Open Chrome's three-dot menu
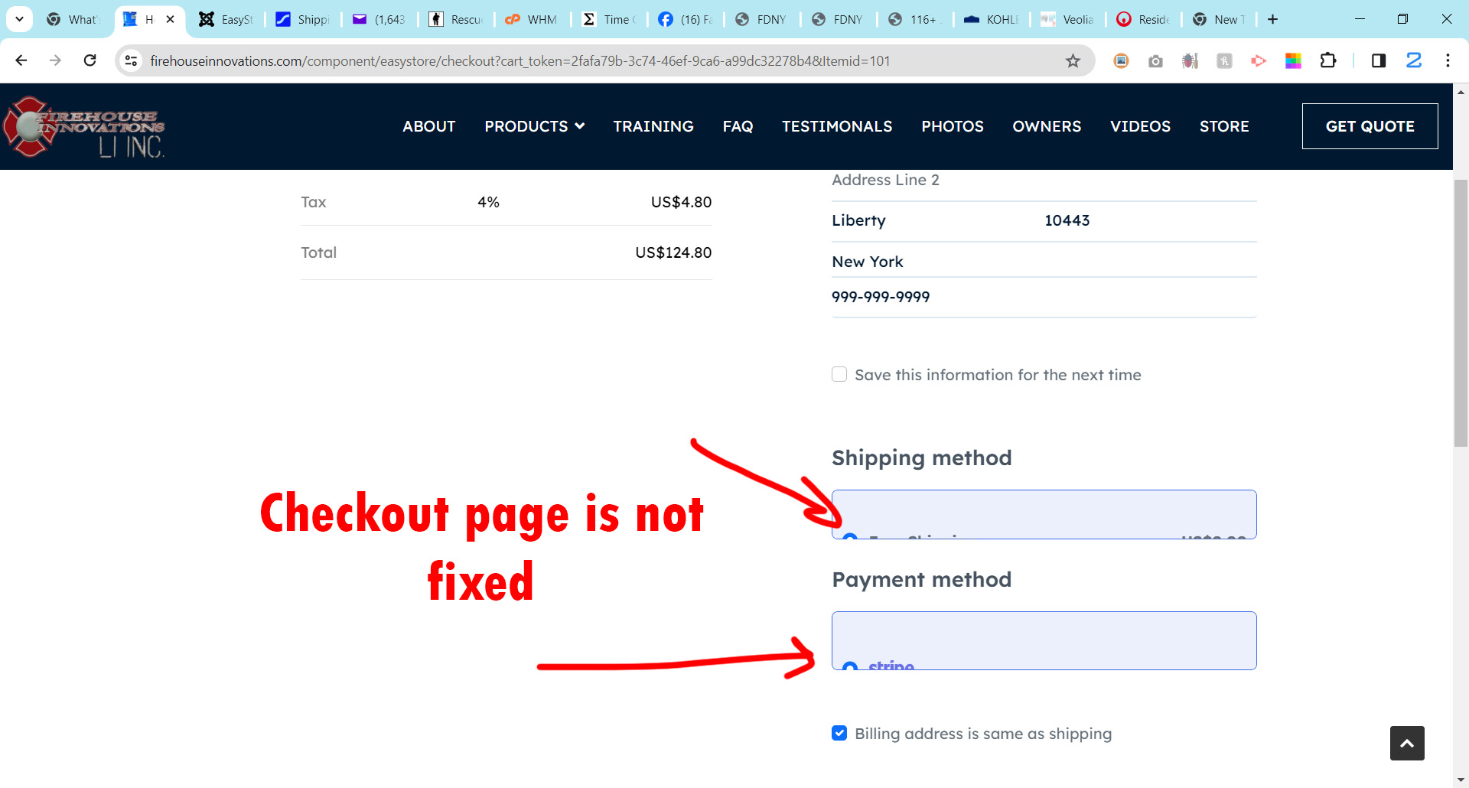1469x788 pixels. tap(1448, 60)
